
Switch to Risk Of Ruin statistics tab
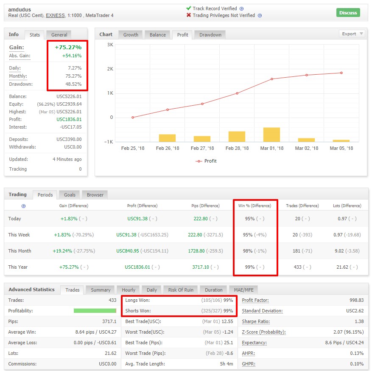tap(181, 290)
